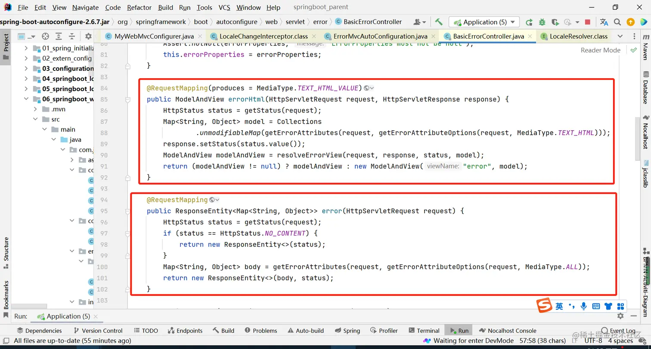Open Run panel settings gear
Screen dimensions: 651x349
coord(620,316)
